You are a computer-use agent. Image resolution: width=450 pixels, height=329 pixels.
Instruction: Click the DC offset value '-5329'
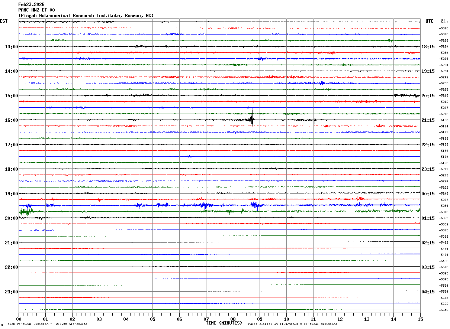[444, 218]
